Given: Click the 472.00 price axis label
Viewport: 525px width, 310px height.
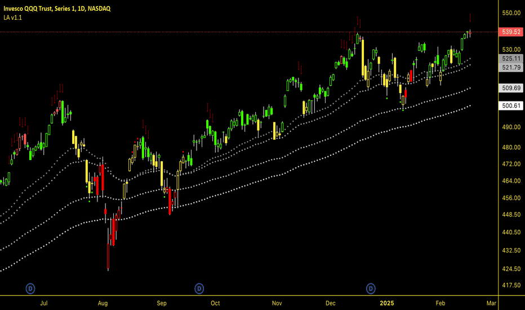Looking at the screenshot, I should 511,164.
